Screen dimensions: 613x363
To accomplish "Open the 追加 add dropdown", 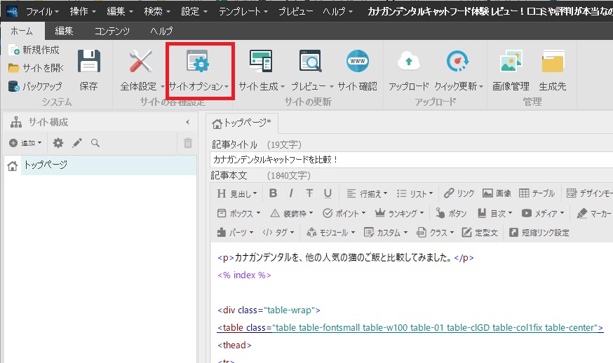I will tap(25, 143).
